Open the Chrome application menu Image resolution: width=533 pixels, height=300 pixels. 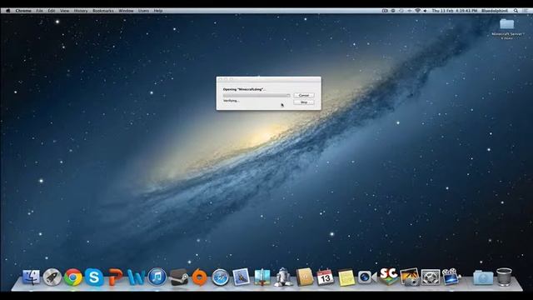[23, 11]
